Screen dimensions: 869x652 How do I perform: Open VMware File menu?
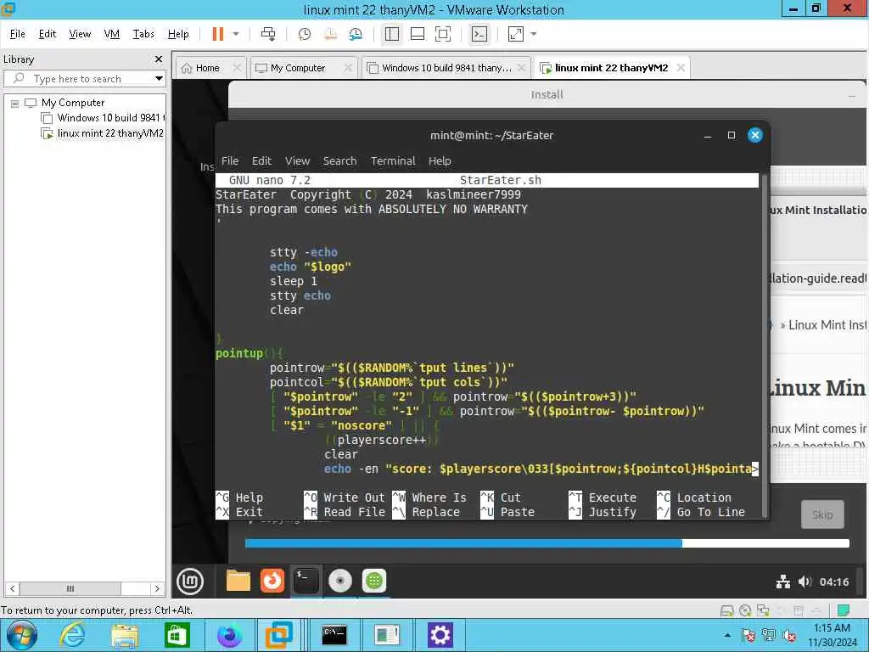click(x=18, y=34)
